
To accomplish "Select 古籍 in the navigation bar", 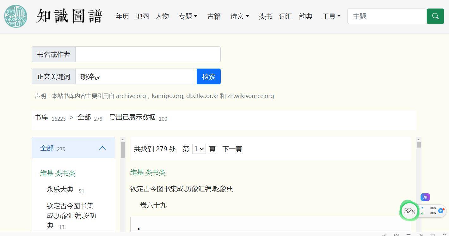I will click(214, 16).
